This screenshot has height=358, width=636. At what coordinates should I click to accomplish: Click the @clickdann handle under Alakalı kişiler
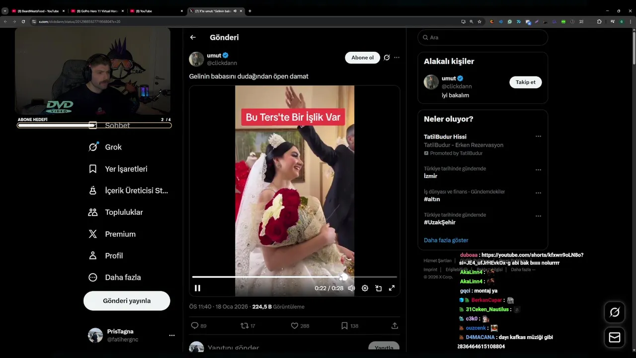(x=457, y=87)
